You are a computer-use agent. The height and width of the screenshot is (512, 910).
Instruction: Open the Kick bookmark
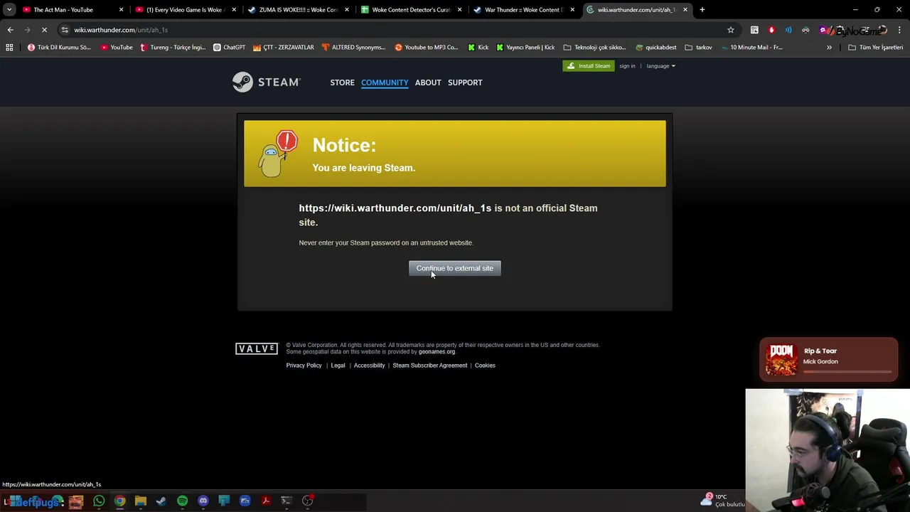[478, 48]
